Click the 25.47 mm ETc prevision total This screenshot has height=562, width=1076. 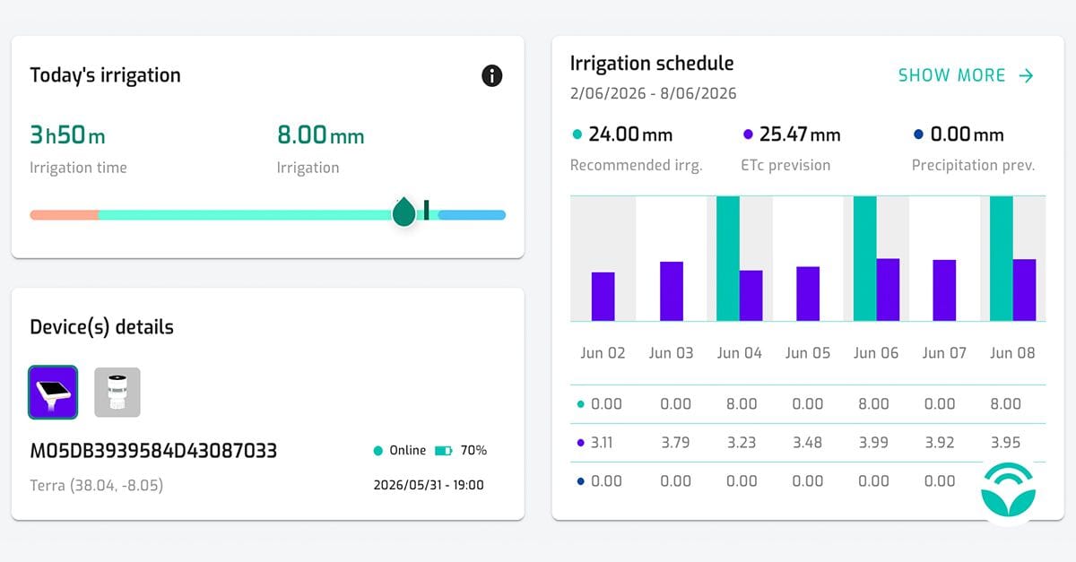[x=800, y=134]
